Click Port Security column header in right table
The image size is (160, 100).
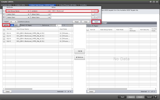coord(145,30)
